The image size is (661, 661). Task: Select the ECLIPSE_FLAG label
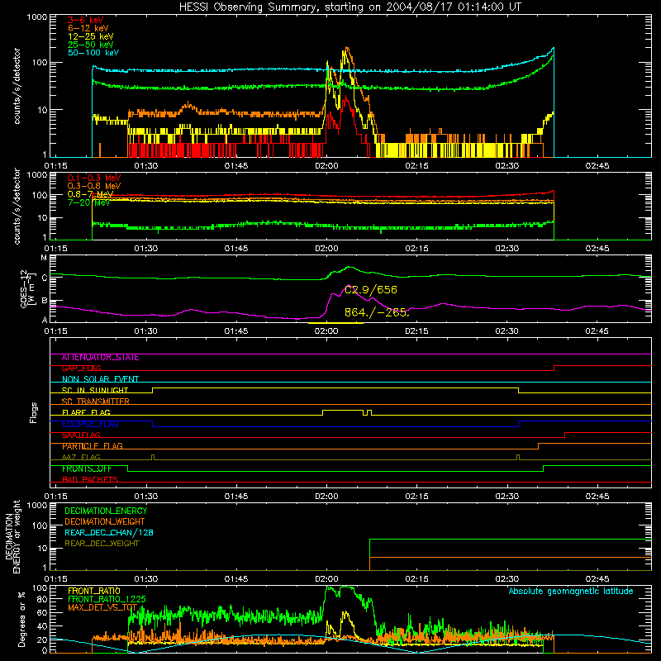tap(90, 424)
